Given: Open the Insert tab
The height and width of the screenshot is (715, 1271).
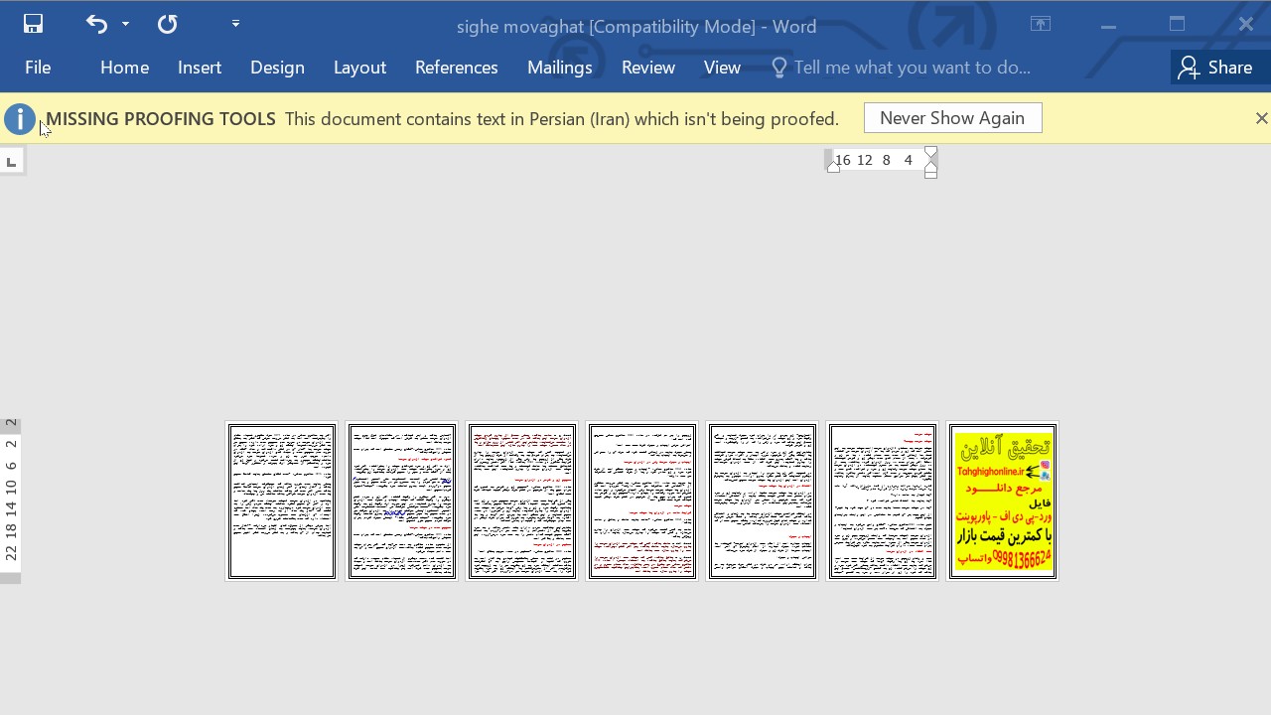Looking at the screenshot, I should (200, 68).
